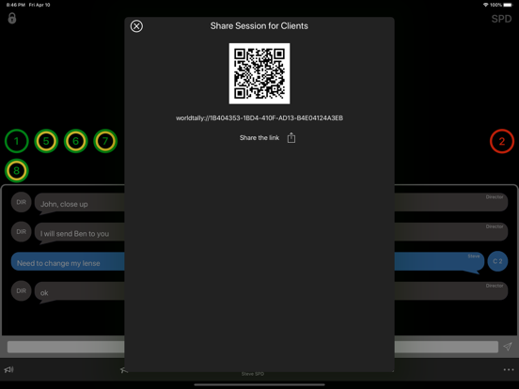Tap the DIR avatar beside John, close up
This screenshot has width=519, height=389.
click(x=22, y=202)
